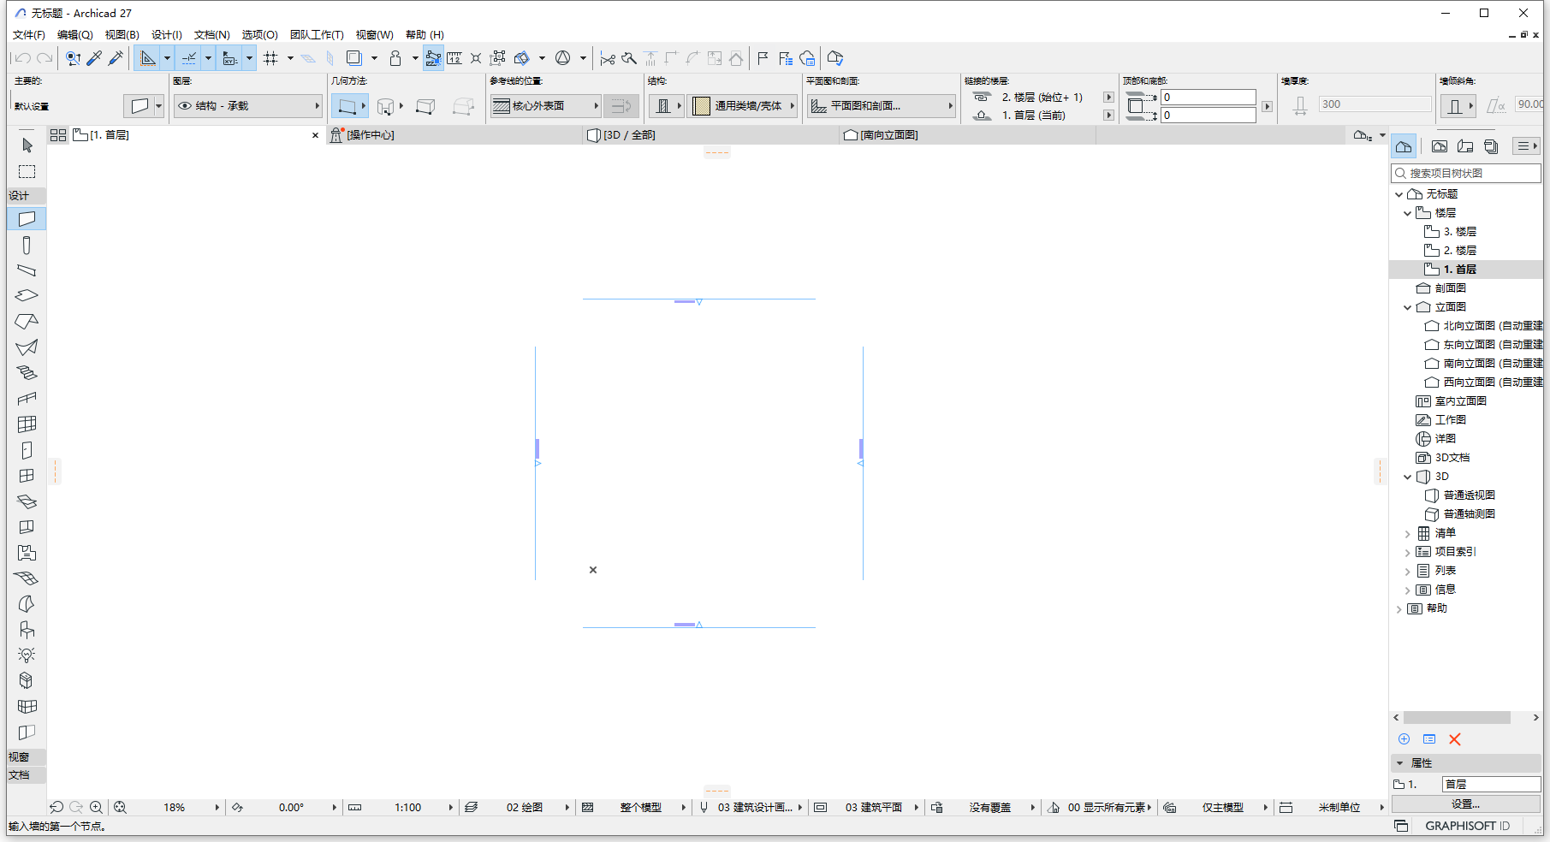Select the Stair tool

[x=27, y=372]
